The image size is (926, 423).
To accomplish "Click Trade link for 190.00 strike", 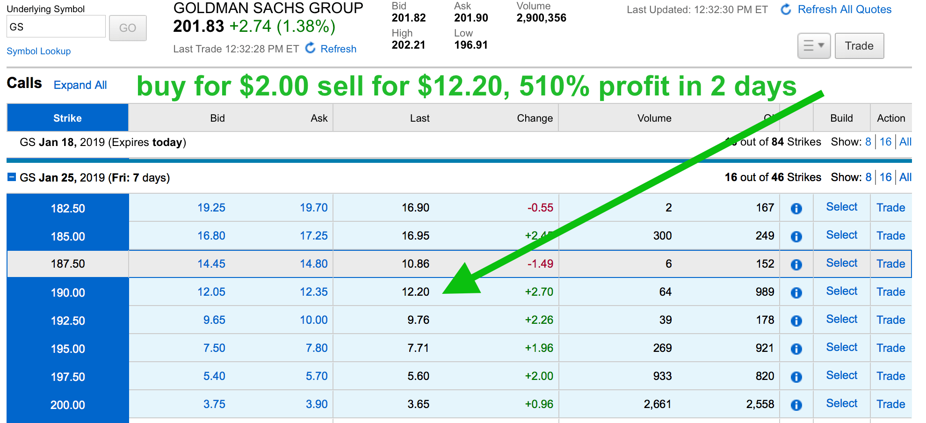I will (x=891, y=292).
